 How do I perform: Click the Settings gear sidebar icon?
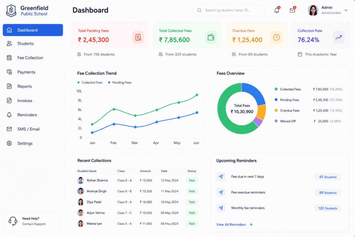pyautogui.click(x=9, y=143)
